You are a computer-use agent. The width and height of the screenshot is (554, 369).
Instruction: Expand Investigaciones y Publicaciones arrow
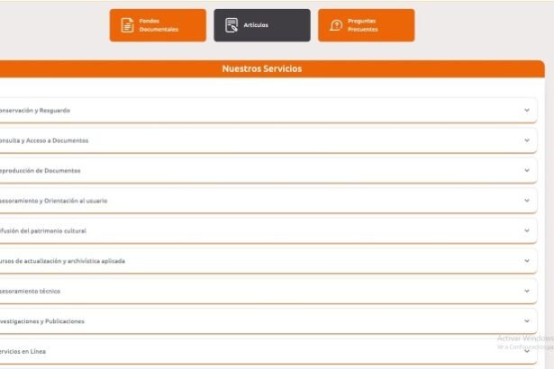click(527, 321)
